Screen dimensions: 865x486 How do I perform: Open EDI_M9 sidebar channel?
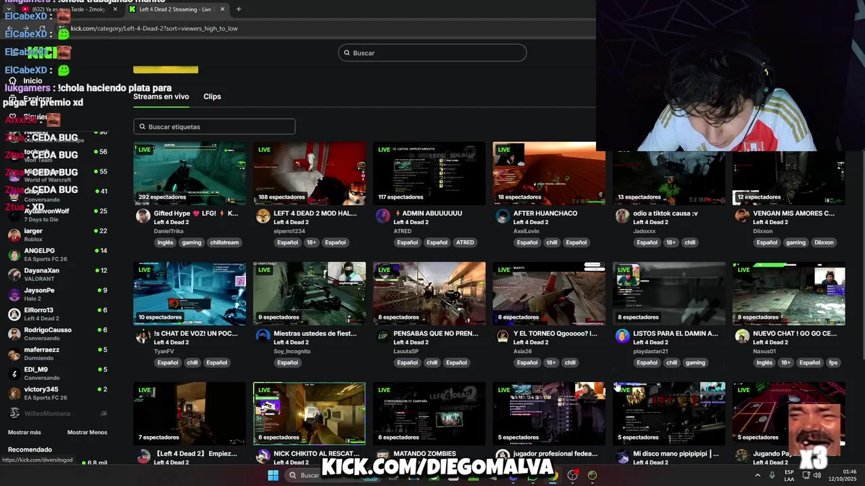(57, 373)
